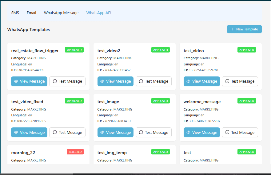Image resolution: width=271 pixels, height=175 pixels.
Task: Open View Message for test_image template
Action: (x=115, y=133)
